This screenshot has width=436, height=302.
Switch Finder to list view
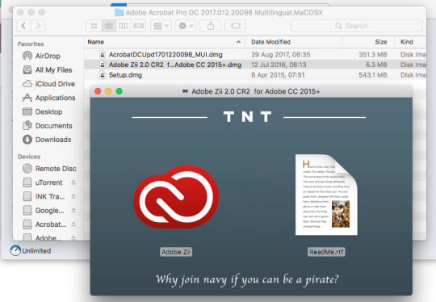point(109,26)
